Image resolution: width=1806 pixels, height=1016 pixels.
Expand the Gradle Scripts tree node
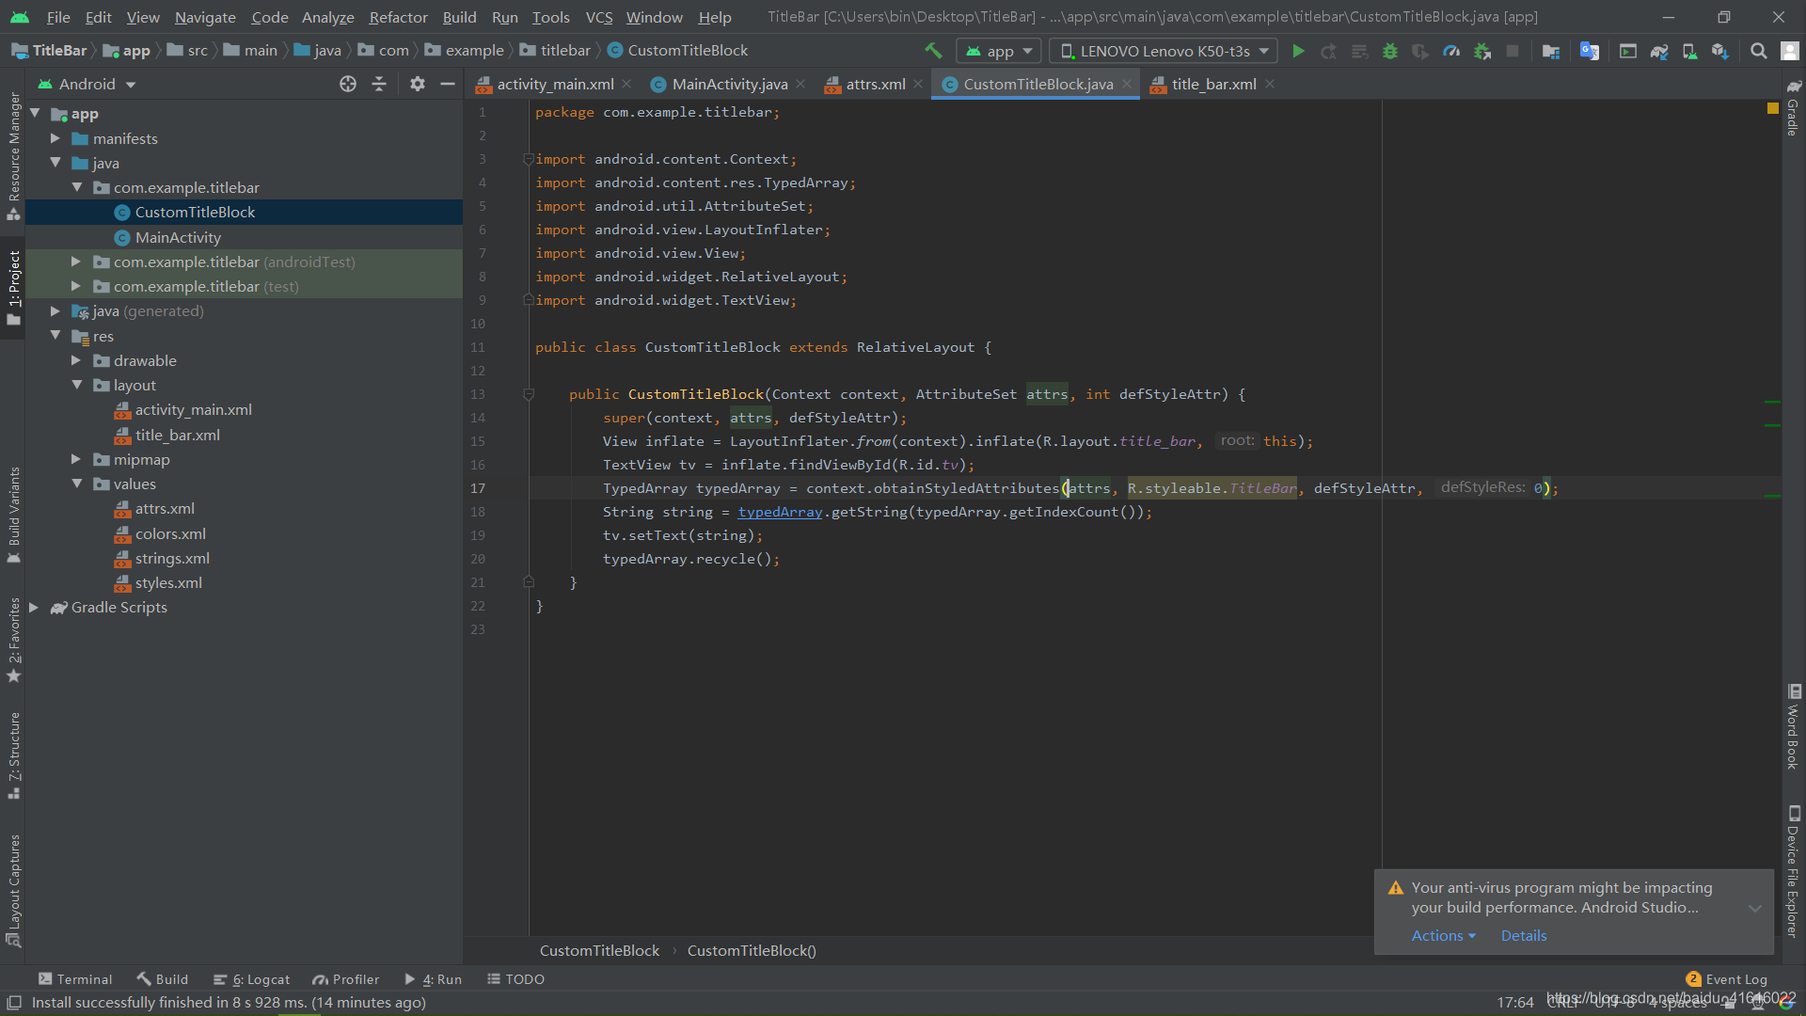click(x=34, y=608)
